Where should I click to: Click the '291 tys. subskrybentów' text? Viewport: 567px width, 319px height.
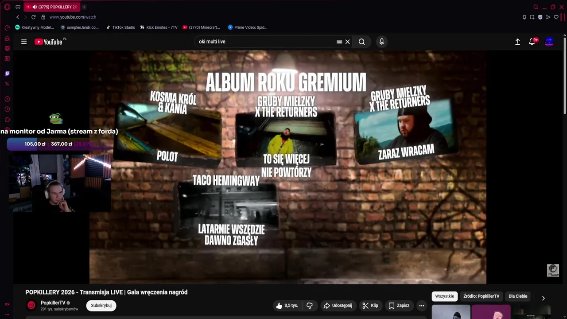[x=59, y=309]
